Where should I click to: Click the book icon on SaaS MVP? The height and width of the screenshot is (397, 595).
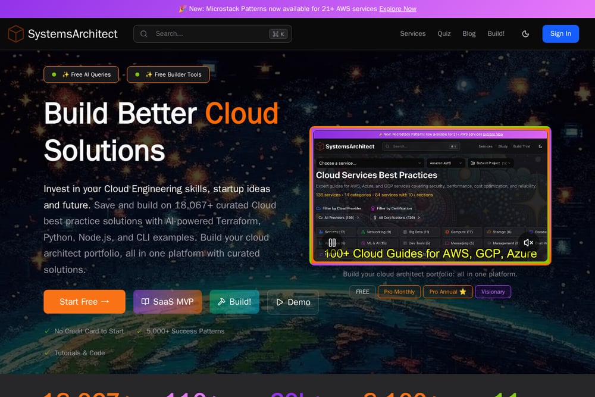(145, 301)
